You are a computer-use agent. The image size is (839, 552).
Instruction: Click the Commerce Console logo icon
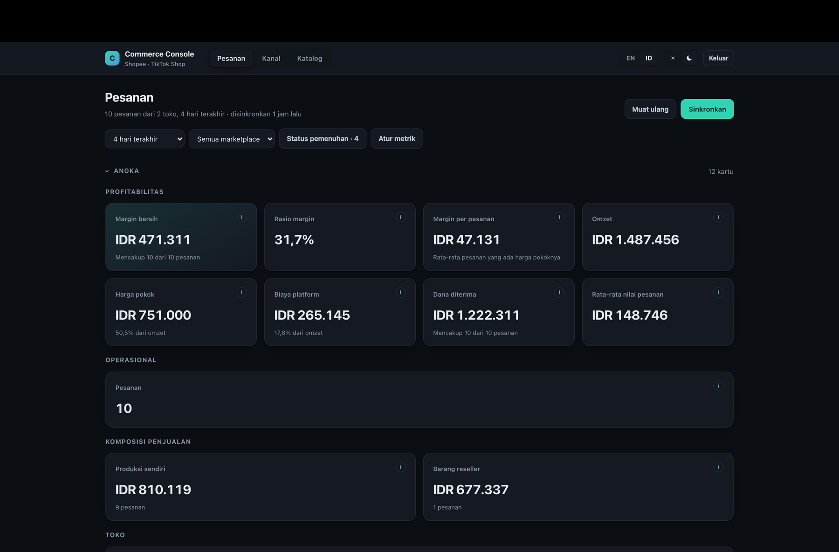pyautogui.click(x=112, y=58)
